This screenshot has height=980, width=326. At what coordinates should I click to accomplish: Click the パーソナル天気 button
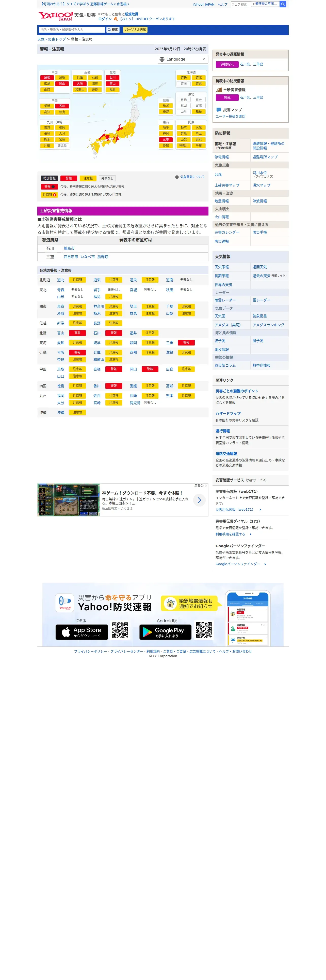135,30
